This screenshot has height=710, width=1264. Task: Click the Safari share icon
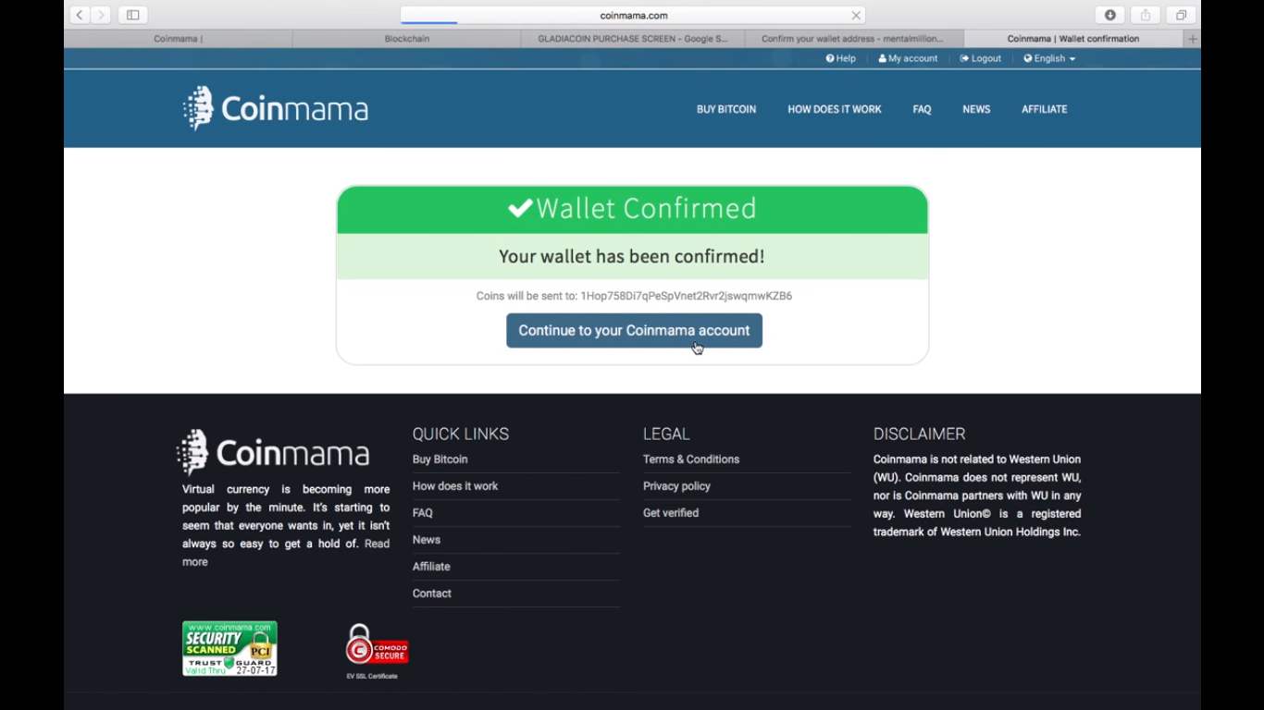coord(1146,15)
